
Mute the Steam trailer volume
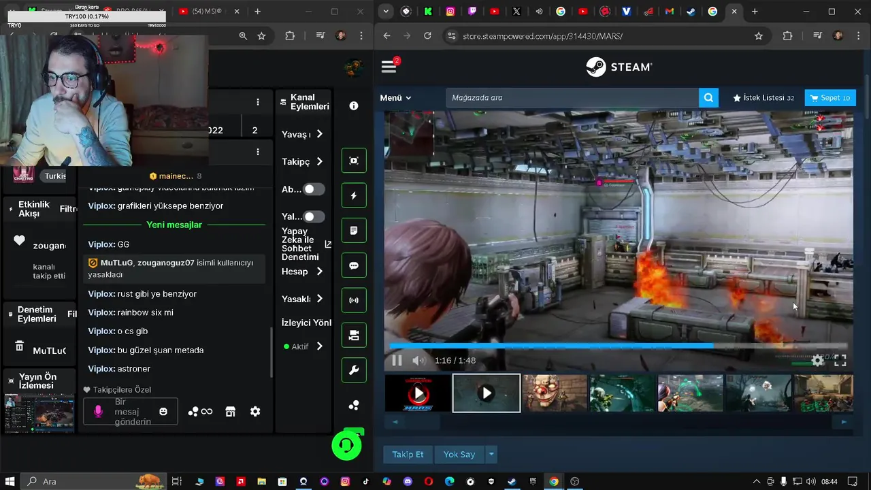[x=419, y=361]
